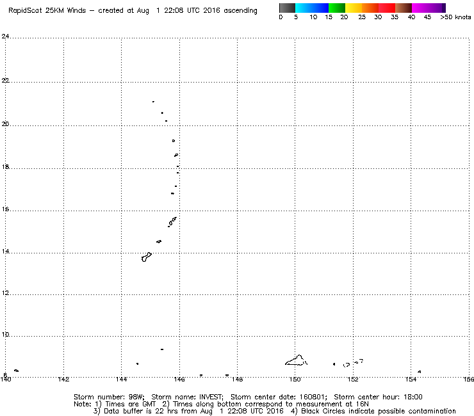Screen dimensions: 474x416
Task: Click the latitude label '20'
Action: click(x=5, y=124)
